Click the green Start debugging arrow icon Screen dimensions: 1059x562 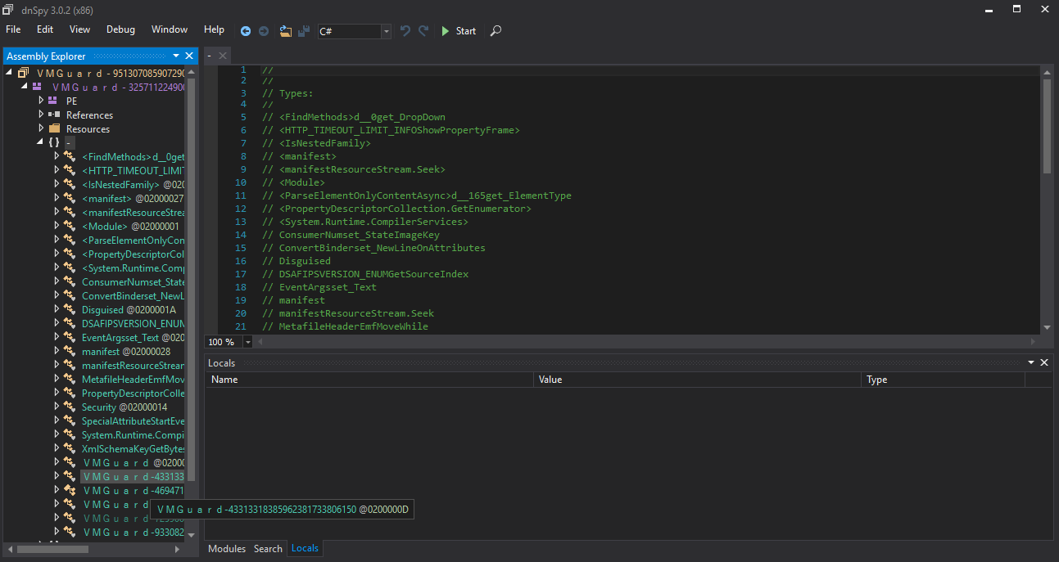tap(445, 30)
